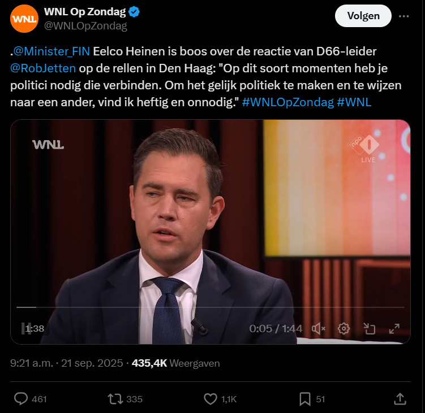Viewport: 425px width, 413px height.
Task: Open video settings gear icon
Action: coord(344,329)
